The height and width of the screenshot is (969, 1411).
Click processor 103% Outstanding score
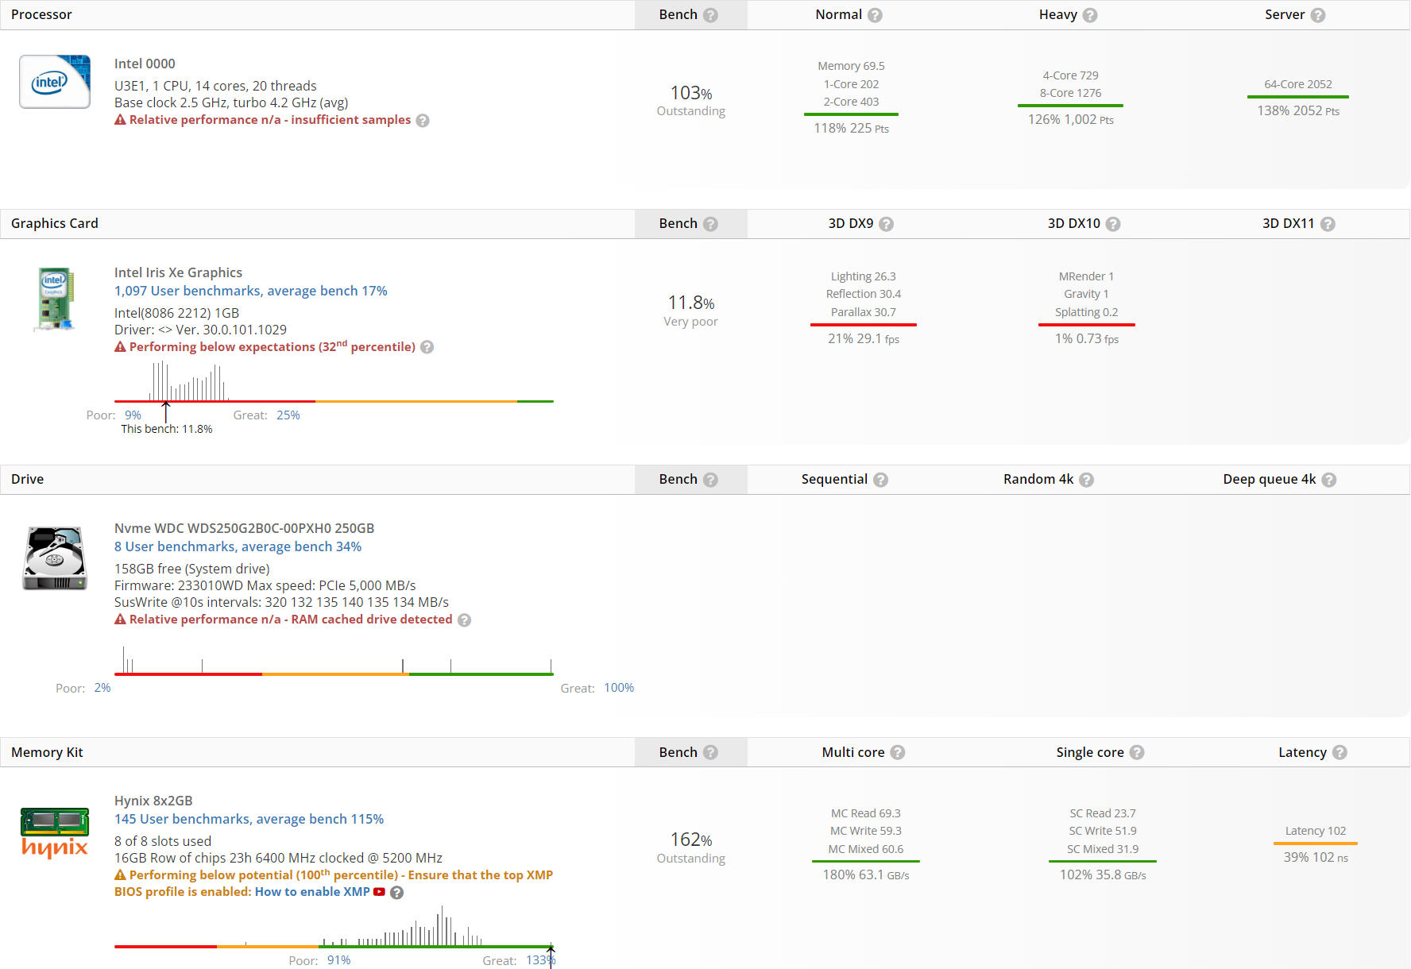[691, 101]
